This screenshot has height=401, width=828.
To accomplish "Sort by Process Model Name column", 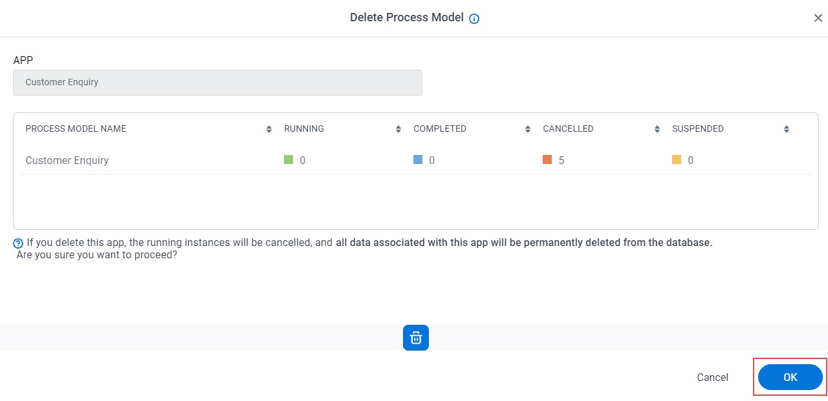I will point(269,129).
